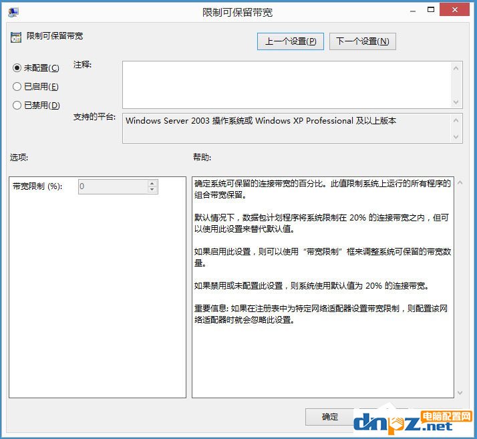Click the help paragraph starting 重要信息

(321, 314)
